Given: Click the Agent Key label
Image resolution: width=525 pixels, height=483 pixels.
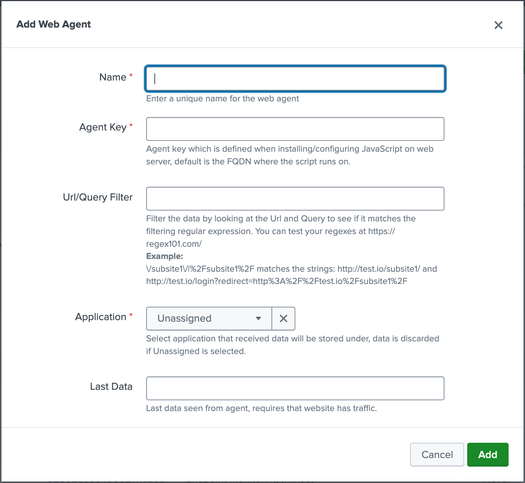Looking at the screenshot, I should 103,127.
